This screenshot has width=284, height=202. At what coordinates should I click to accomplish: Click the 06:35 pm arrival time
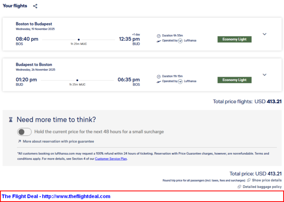pyautogui.click(x=129, y=79)
